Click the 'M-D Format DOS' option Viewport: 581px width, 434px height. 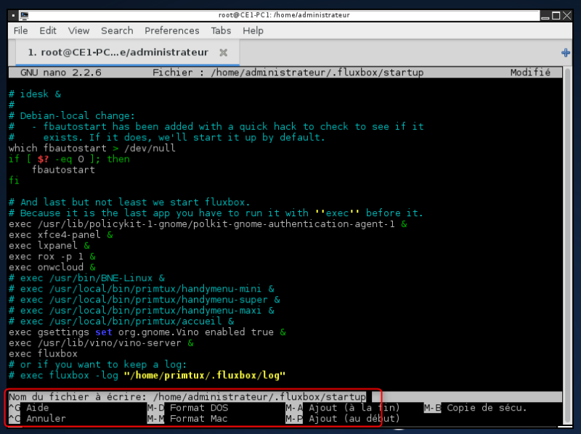coord(188,408)
